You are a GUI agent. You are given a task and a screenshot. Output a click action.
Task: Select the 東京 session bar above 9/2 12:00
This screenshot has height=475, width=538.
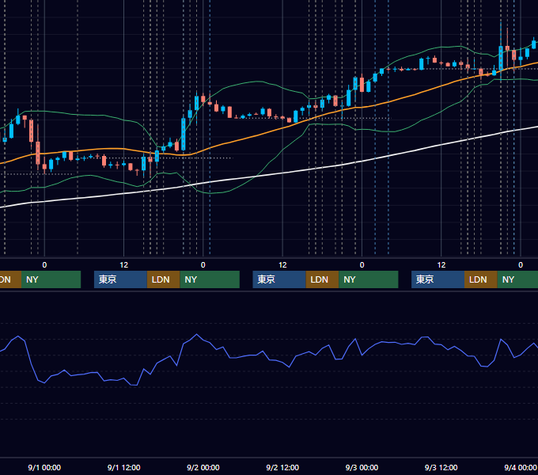(279, 279)
